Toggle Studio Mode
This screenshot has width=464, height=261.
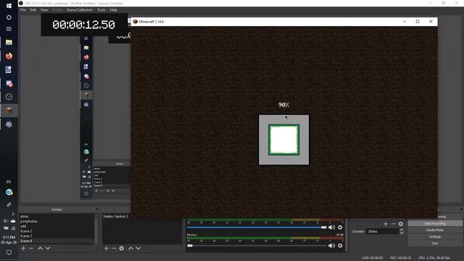coord(435,230)
